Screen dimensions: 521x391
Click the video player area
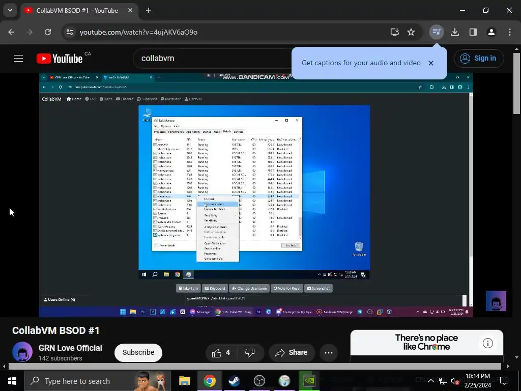point(256,194)
